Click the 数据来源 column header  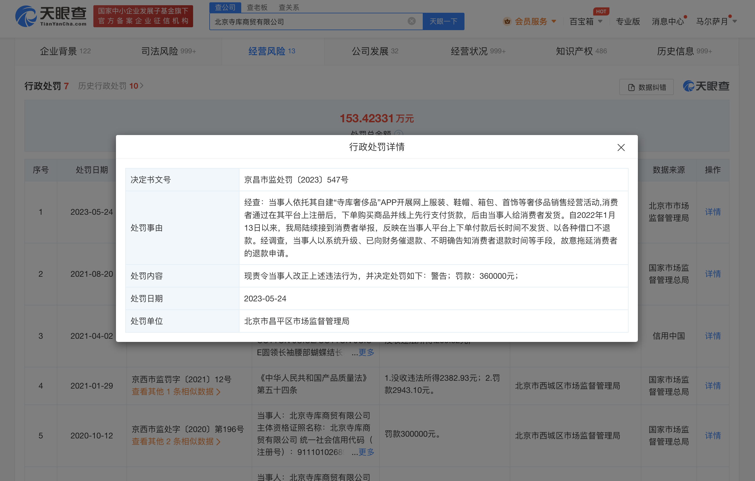click(669, 170)
